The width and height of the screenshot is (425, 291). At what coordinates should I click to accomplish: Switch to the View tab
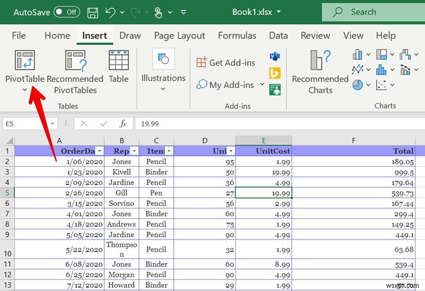[353, 36]
